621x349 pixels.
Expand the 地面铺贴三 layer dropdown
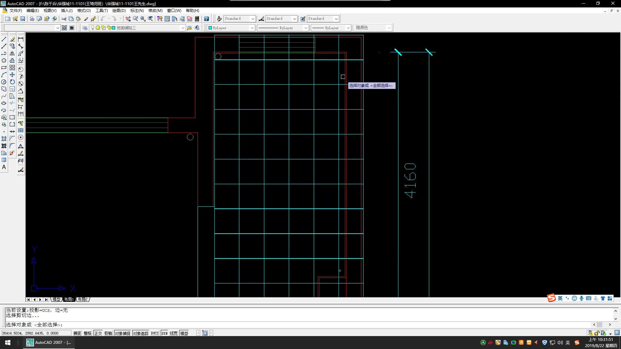[183, 28]
